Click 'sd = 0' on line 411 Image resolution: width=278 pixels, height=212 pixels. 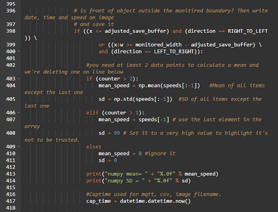[108, 160]
